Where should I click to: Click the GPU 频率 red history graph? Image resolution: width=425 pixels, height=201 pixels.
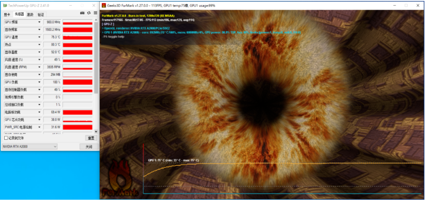pyautogui.click(x=78, y=22)
